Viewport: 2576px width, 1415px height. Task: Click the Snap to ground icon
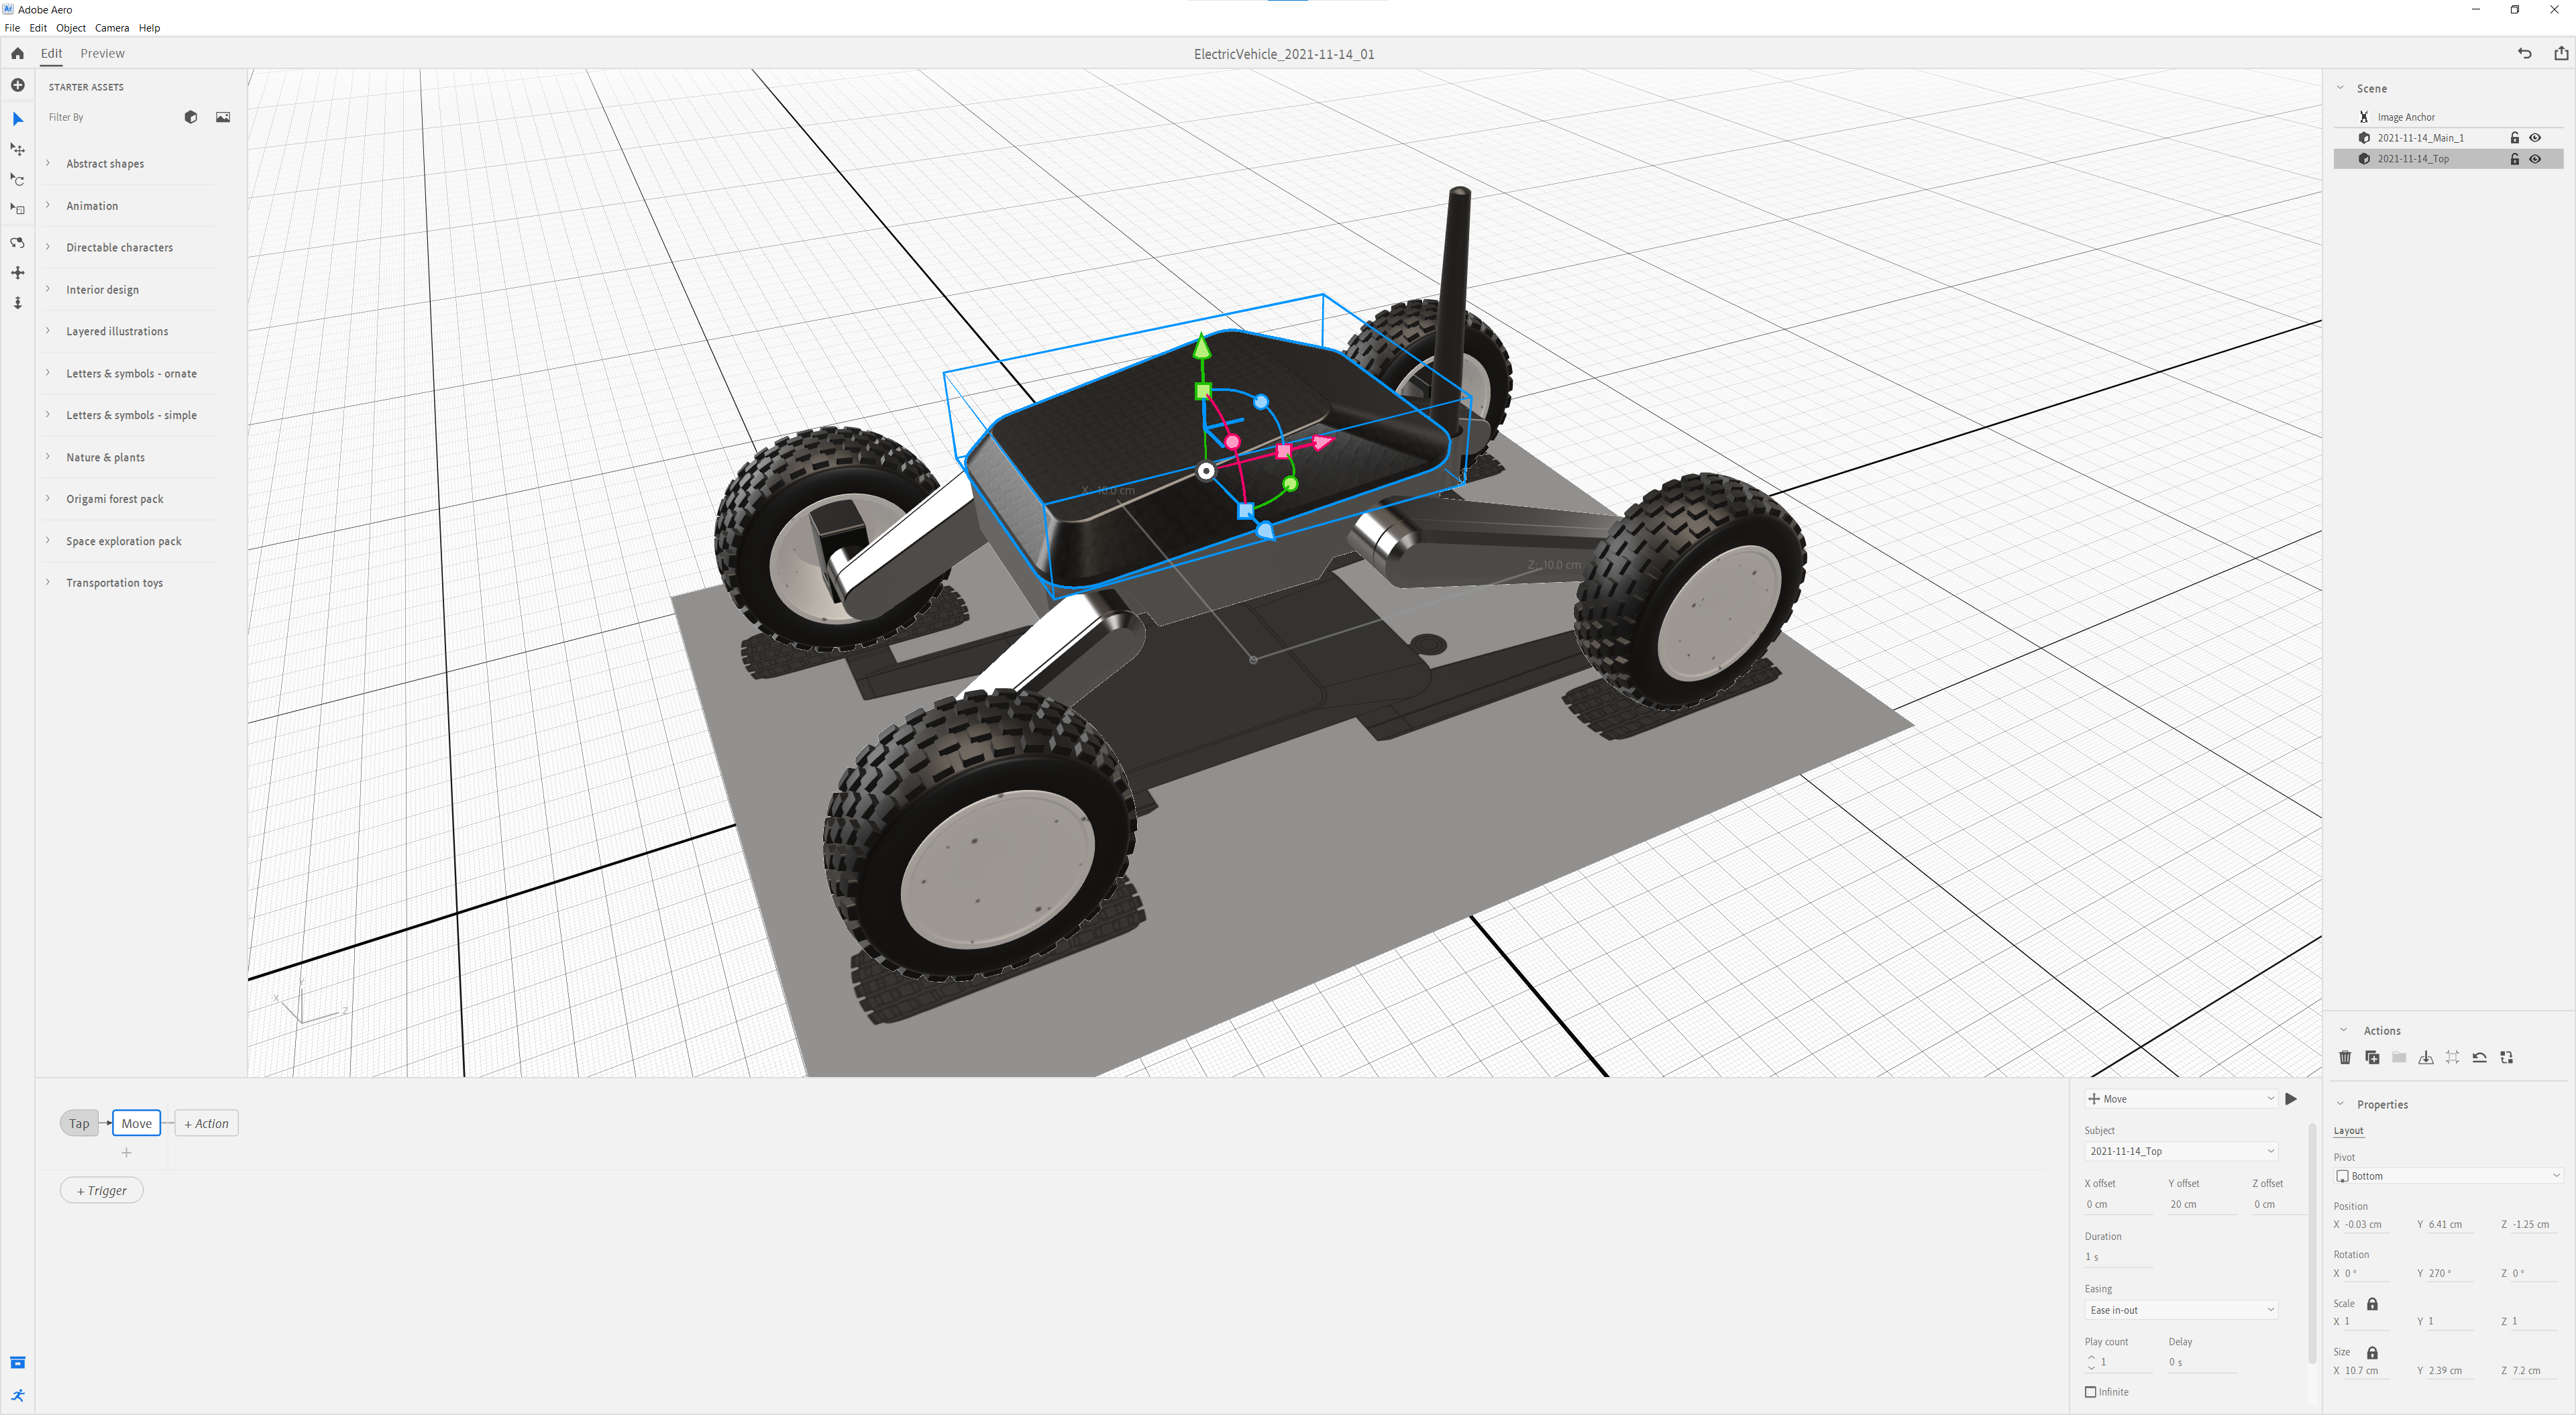pos(2426,1057)
